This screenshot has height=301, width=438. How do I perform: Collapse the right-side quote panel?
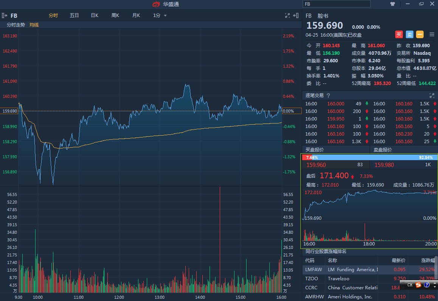(x=297, y=15)
